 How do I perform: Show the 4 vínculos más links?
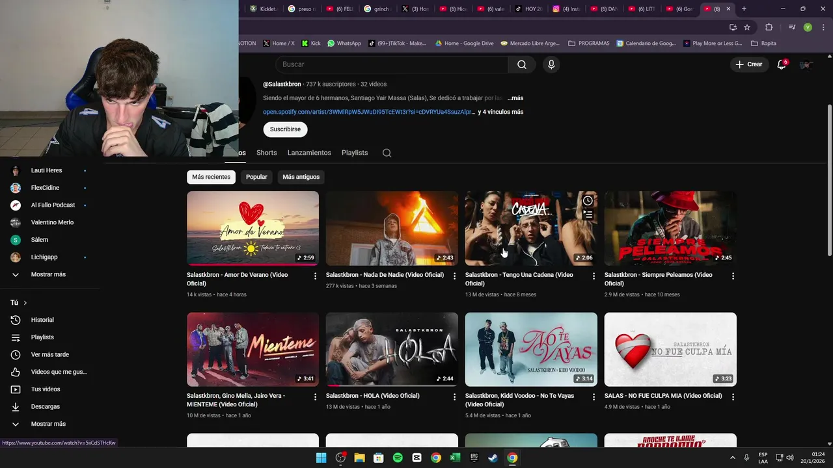click(x=500, y=112)
